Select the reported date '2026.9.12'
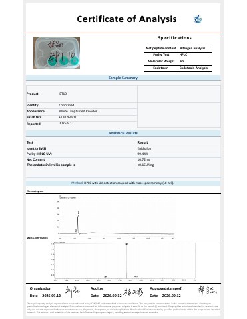The image size is (247, 319). [x=66, y=123]
